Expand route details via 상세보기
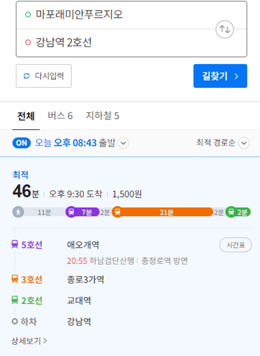 [x=29, y=341]
